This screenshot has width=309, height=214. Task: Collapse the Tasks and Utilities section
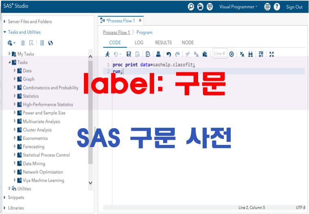(5, 32)
